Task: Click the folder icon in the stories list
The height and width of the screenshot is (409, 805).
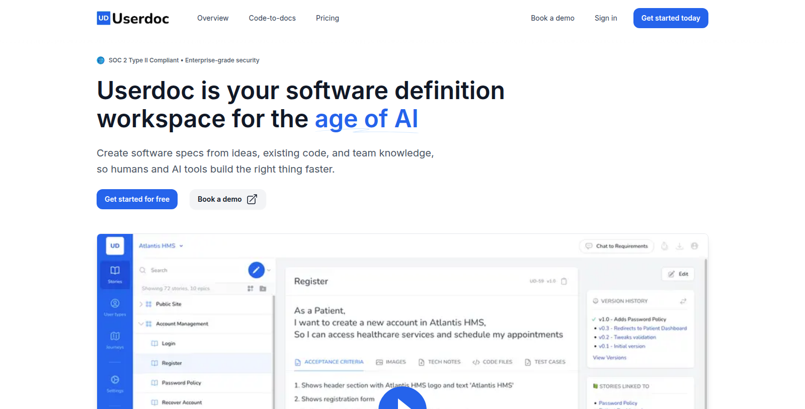Action: click(x=263, y=288)
